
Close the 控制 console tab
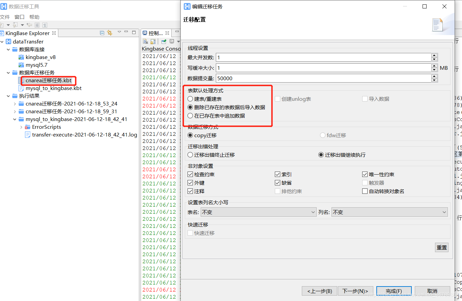167,33
